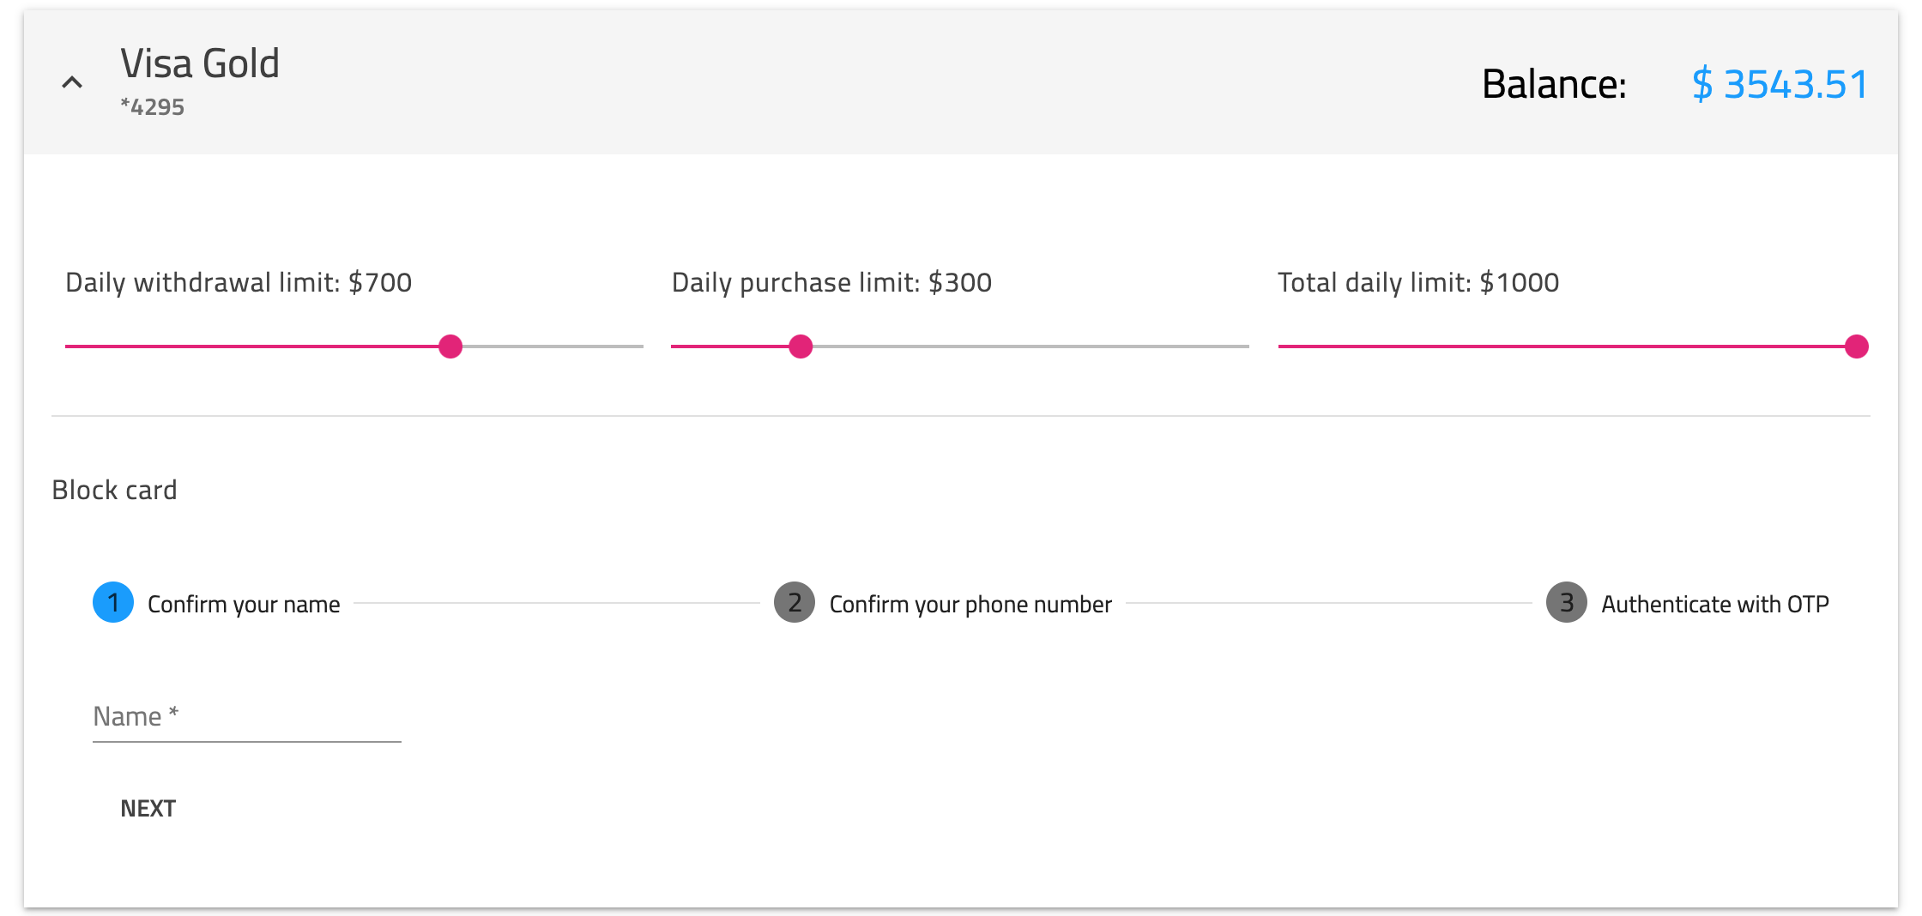The height and width of the screenshot is (916, 1922).
Task: Click step 3 circle icon in stepper
Action: [1567, 603]
